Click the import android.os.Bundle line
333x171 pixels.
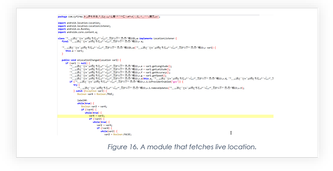[x=74, y=29]
